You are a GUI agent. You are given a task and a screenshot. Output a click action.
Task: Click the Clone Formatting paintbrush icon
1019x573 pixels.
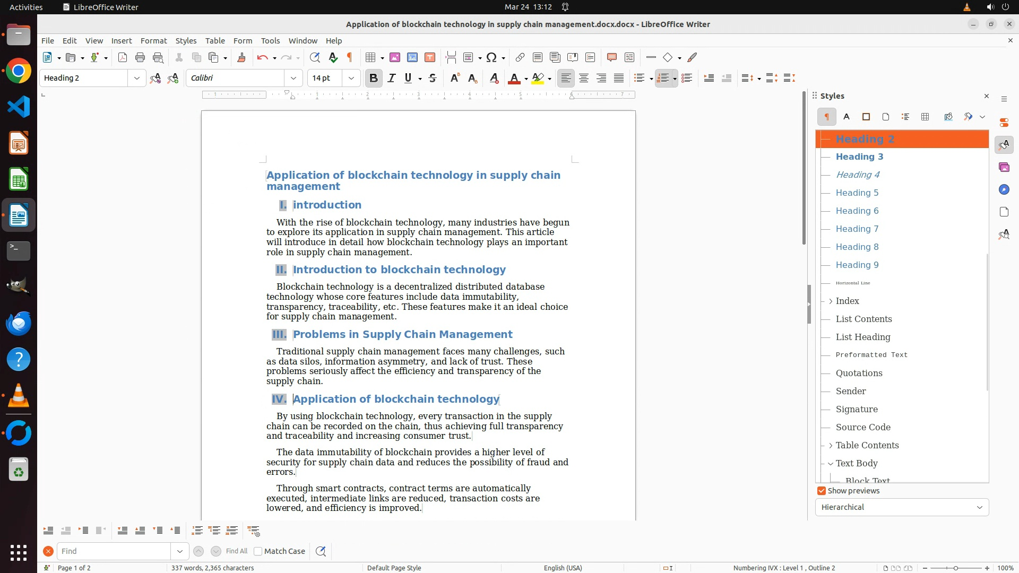pyautogui.click(x=241, y=58)
